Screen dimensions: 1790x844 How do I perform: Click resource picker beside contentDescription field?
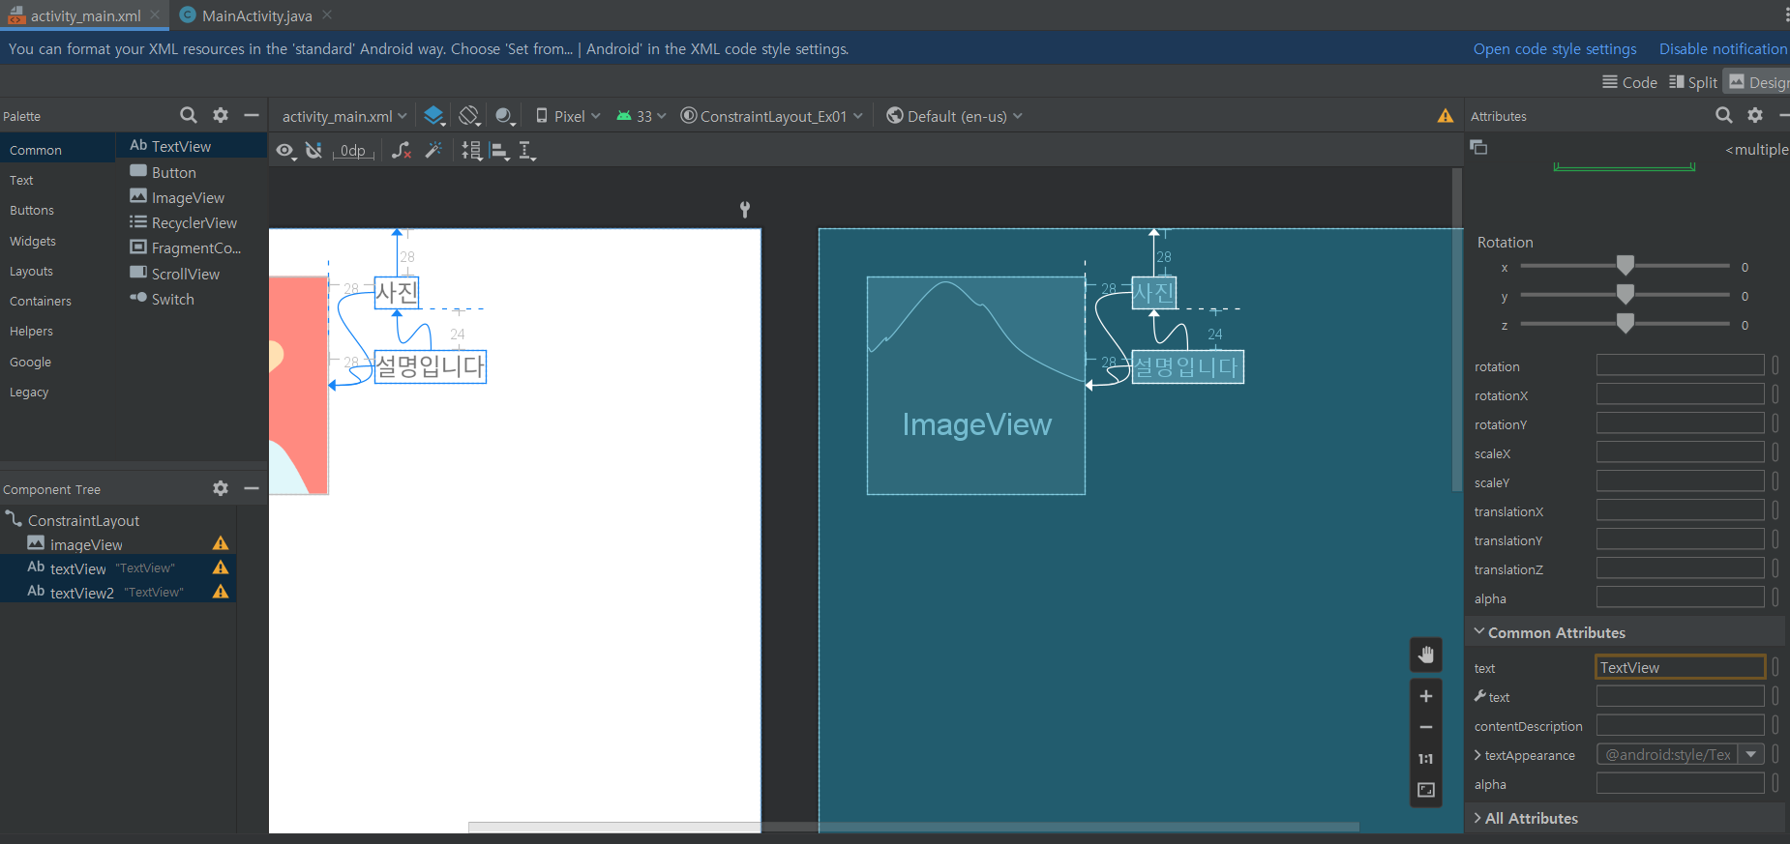coord(1775,725)
